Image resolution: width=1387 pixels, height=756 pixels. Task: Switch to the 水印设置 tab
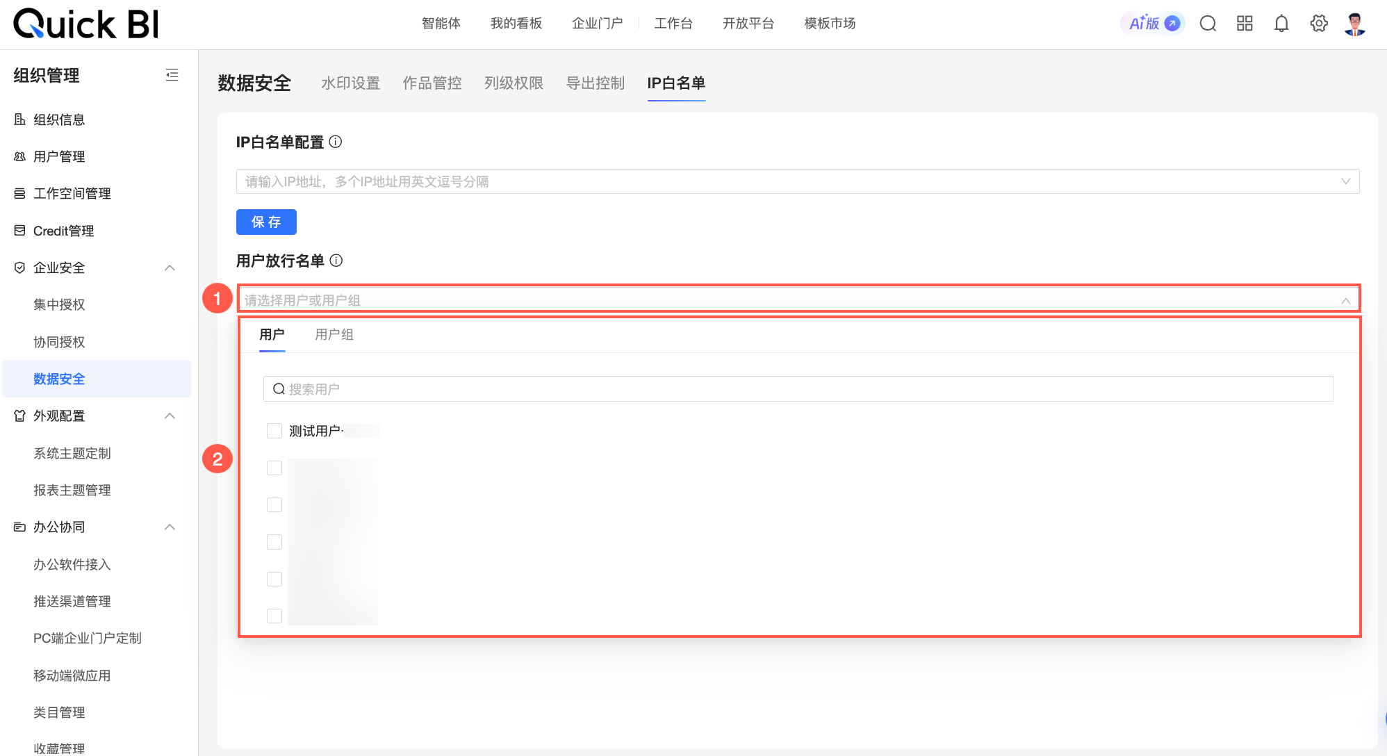(351, 83)
